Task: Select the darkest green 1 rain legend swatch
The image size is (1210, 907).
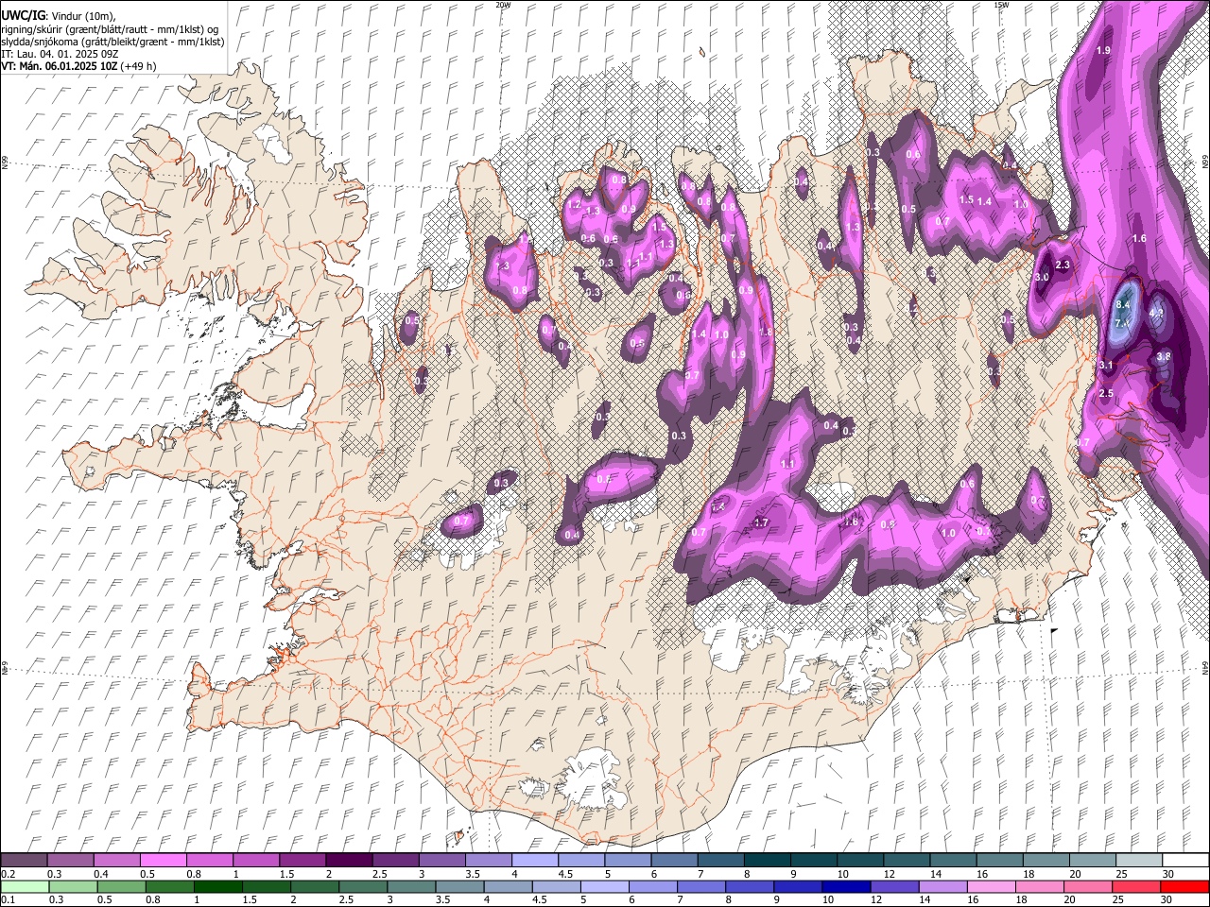Action: pyautogui.click(x=218, y=886)
